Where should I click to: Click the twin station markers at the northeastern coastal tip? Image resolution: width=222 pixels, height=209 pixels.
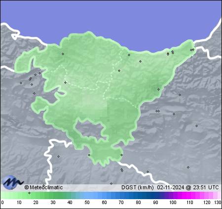[x=192, y=50]
